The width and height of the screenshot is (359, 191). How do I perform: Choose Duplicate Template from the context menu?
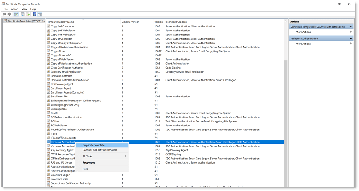pos(93,145)
